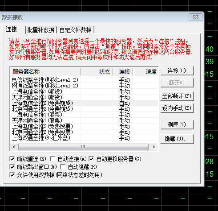Click scrollbar left arrow in server list
The height and width of the screenshot is (211, 218).
click(14, 147)
